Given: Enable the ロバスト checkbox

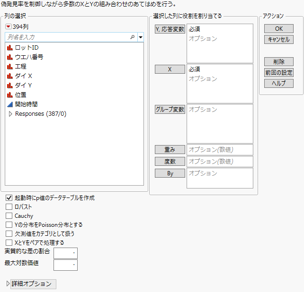Looking at the screenshot, I should click(x=9, y=207).
